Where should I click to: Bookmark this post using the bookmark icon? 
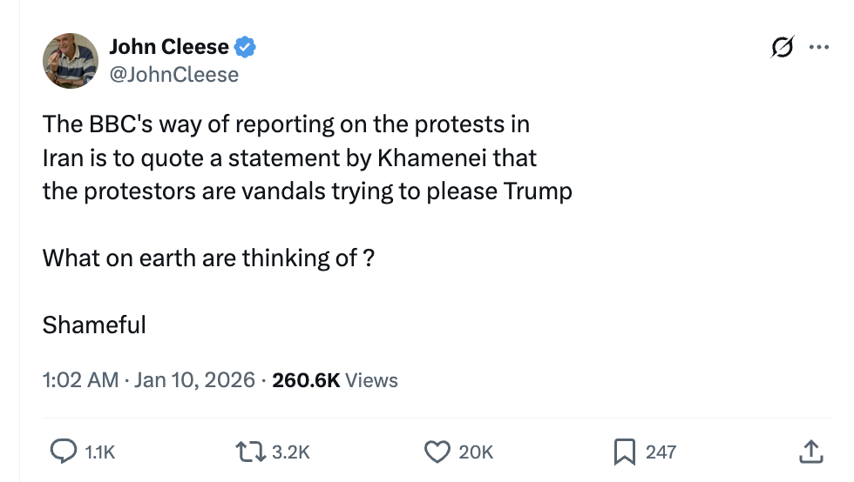[x=624, y=451]
